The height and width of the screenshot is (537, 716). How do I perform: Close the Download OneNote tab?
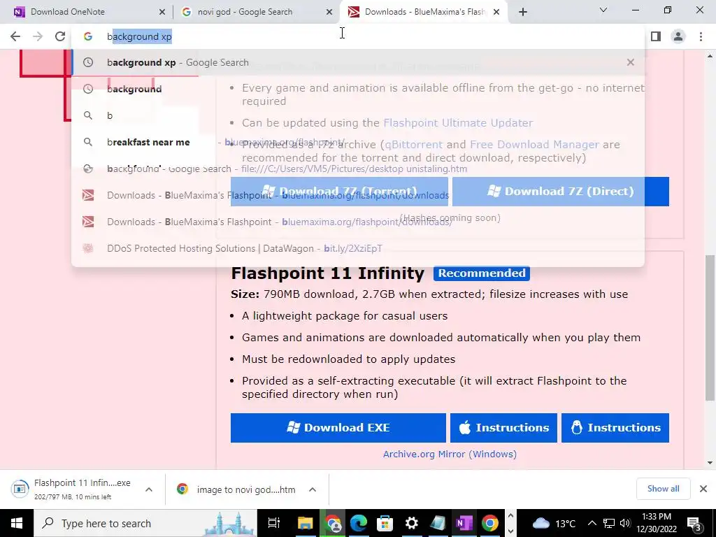click(162, 13)
